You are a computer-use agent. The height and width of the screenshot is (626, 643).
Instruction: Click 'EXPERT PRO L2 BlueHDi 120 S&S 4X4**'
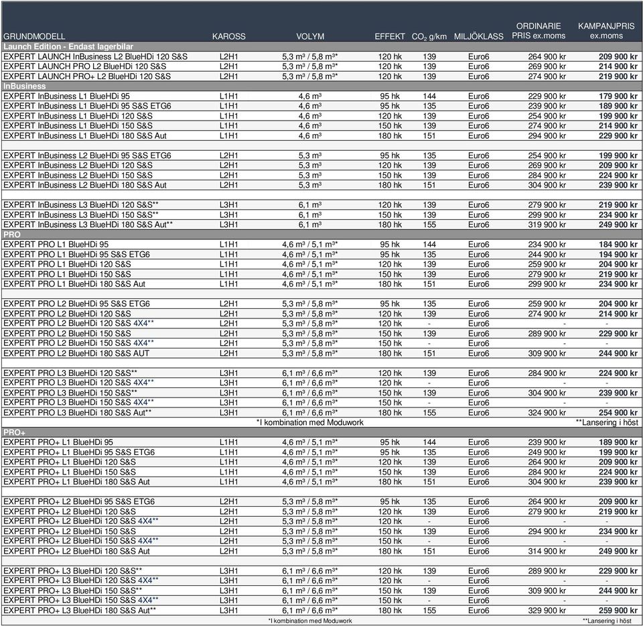point(79,323)
